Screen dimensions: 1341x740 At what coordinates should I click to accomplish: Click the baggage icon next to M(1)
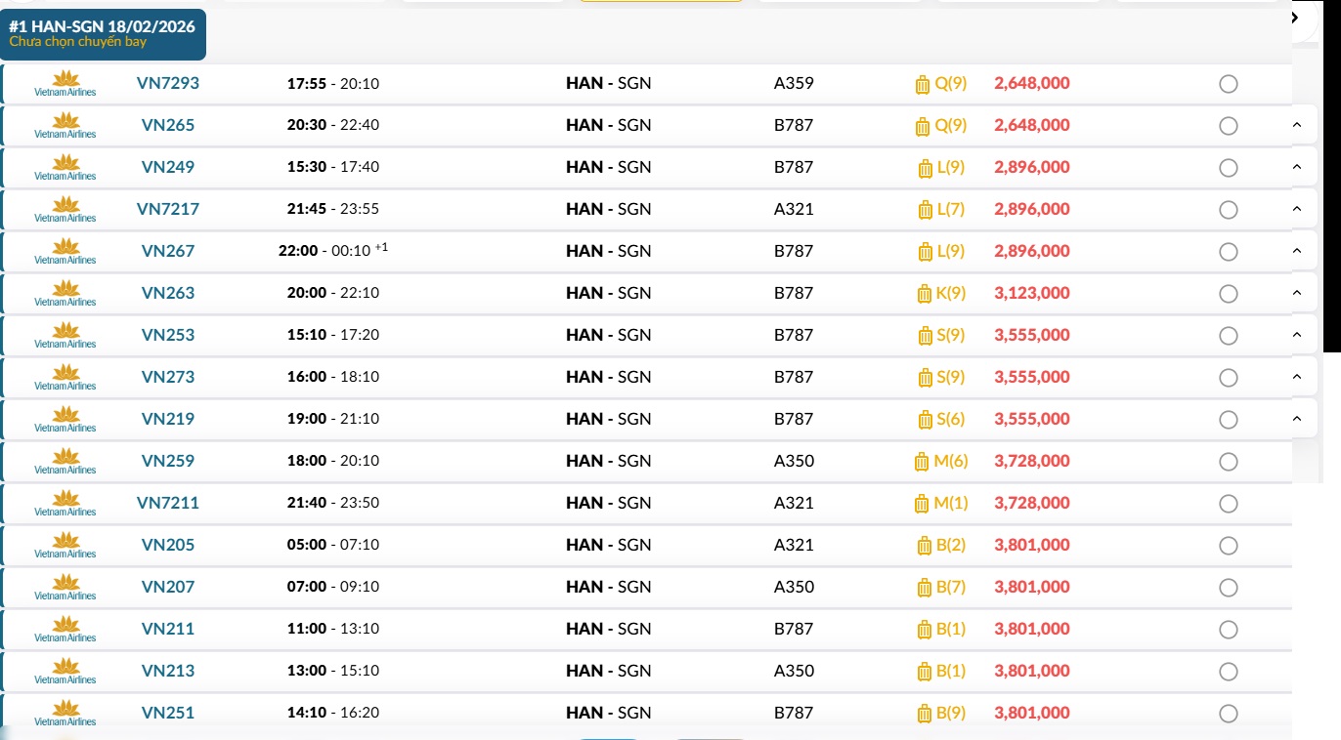921,504
